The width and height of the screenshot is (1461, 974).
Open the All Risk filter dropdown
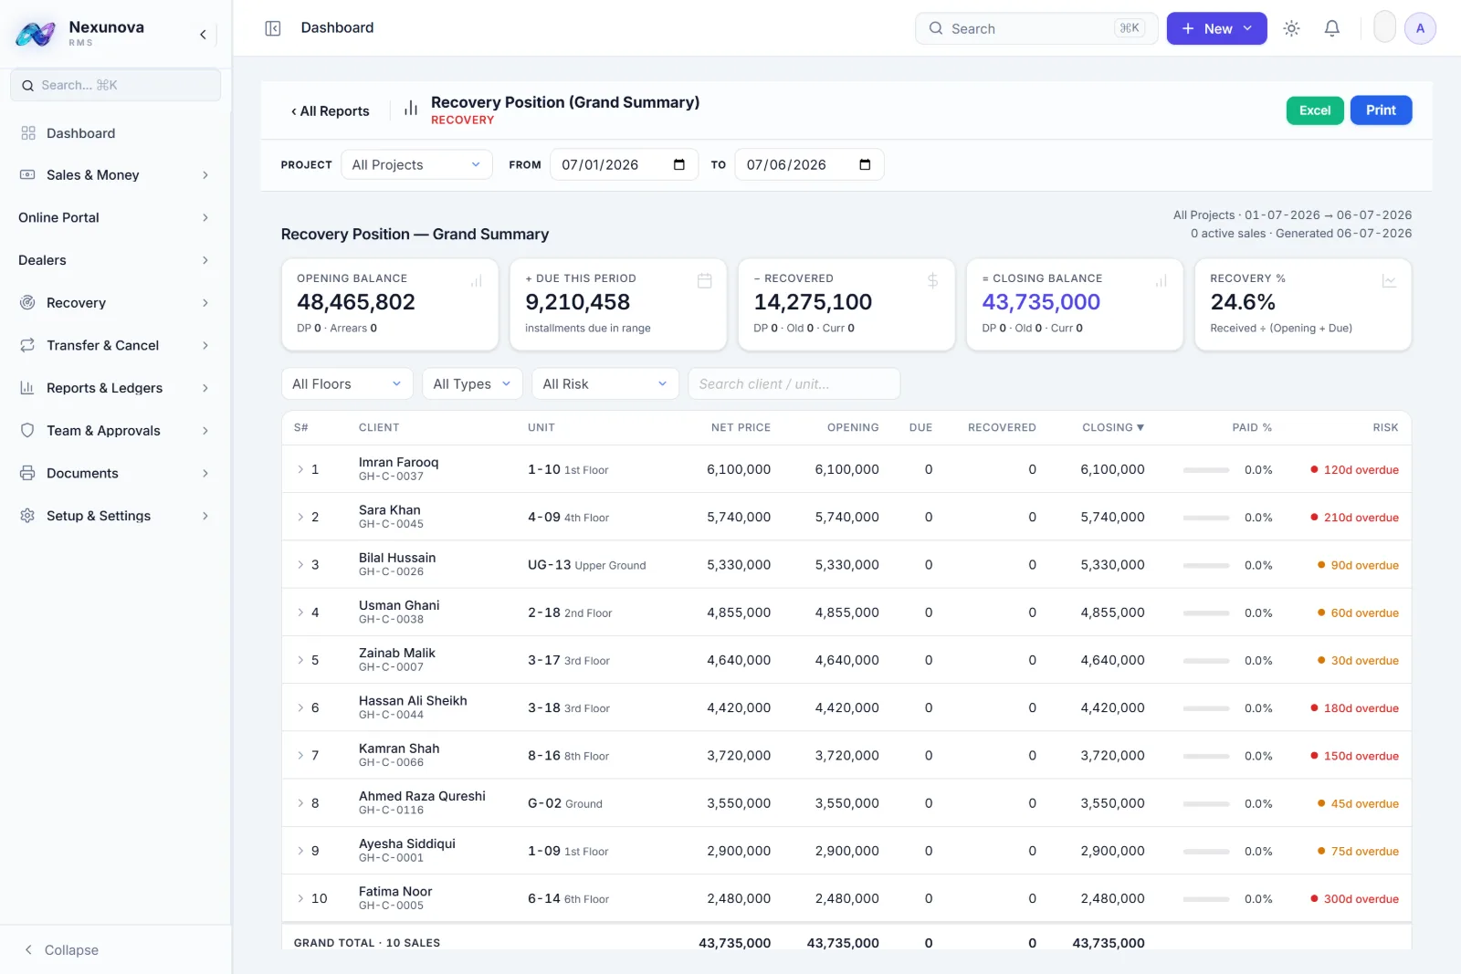[604, 384]
